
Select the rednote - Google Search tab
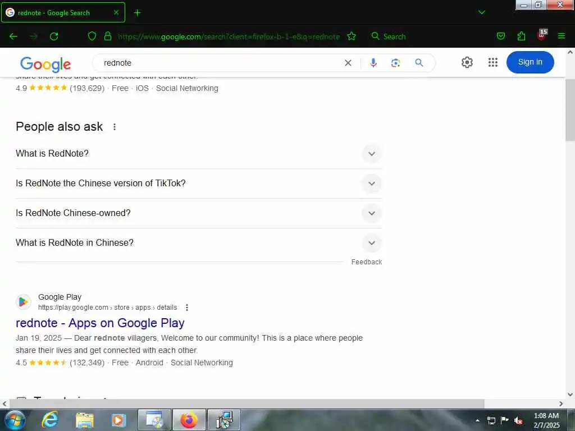[x=63, y=12]
